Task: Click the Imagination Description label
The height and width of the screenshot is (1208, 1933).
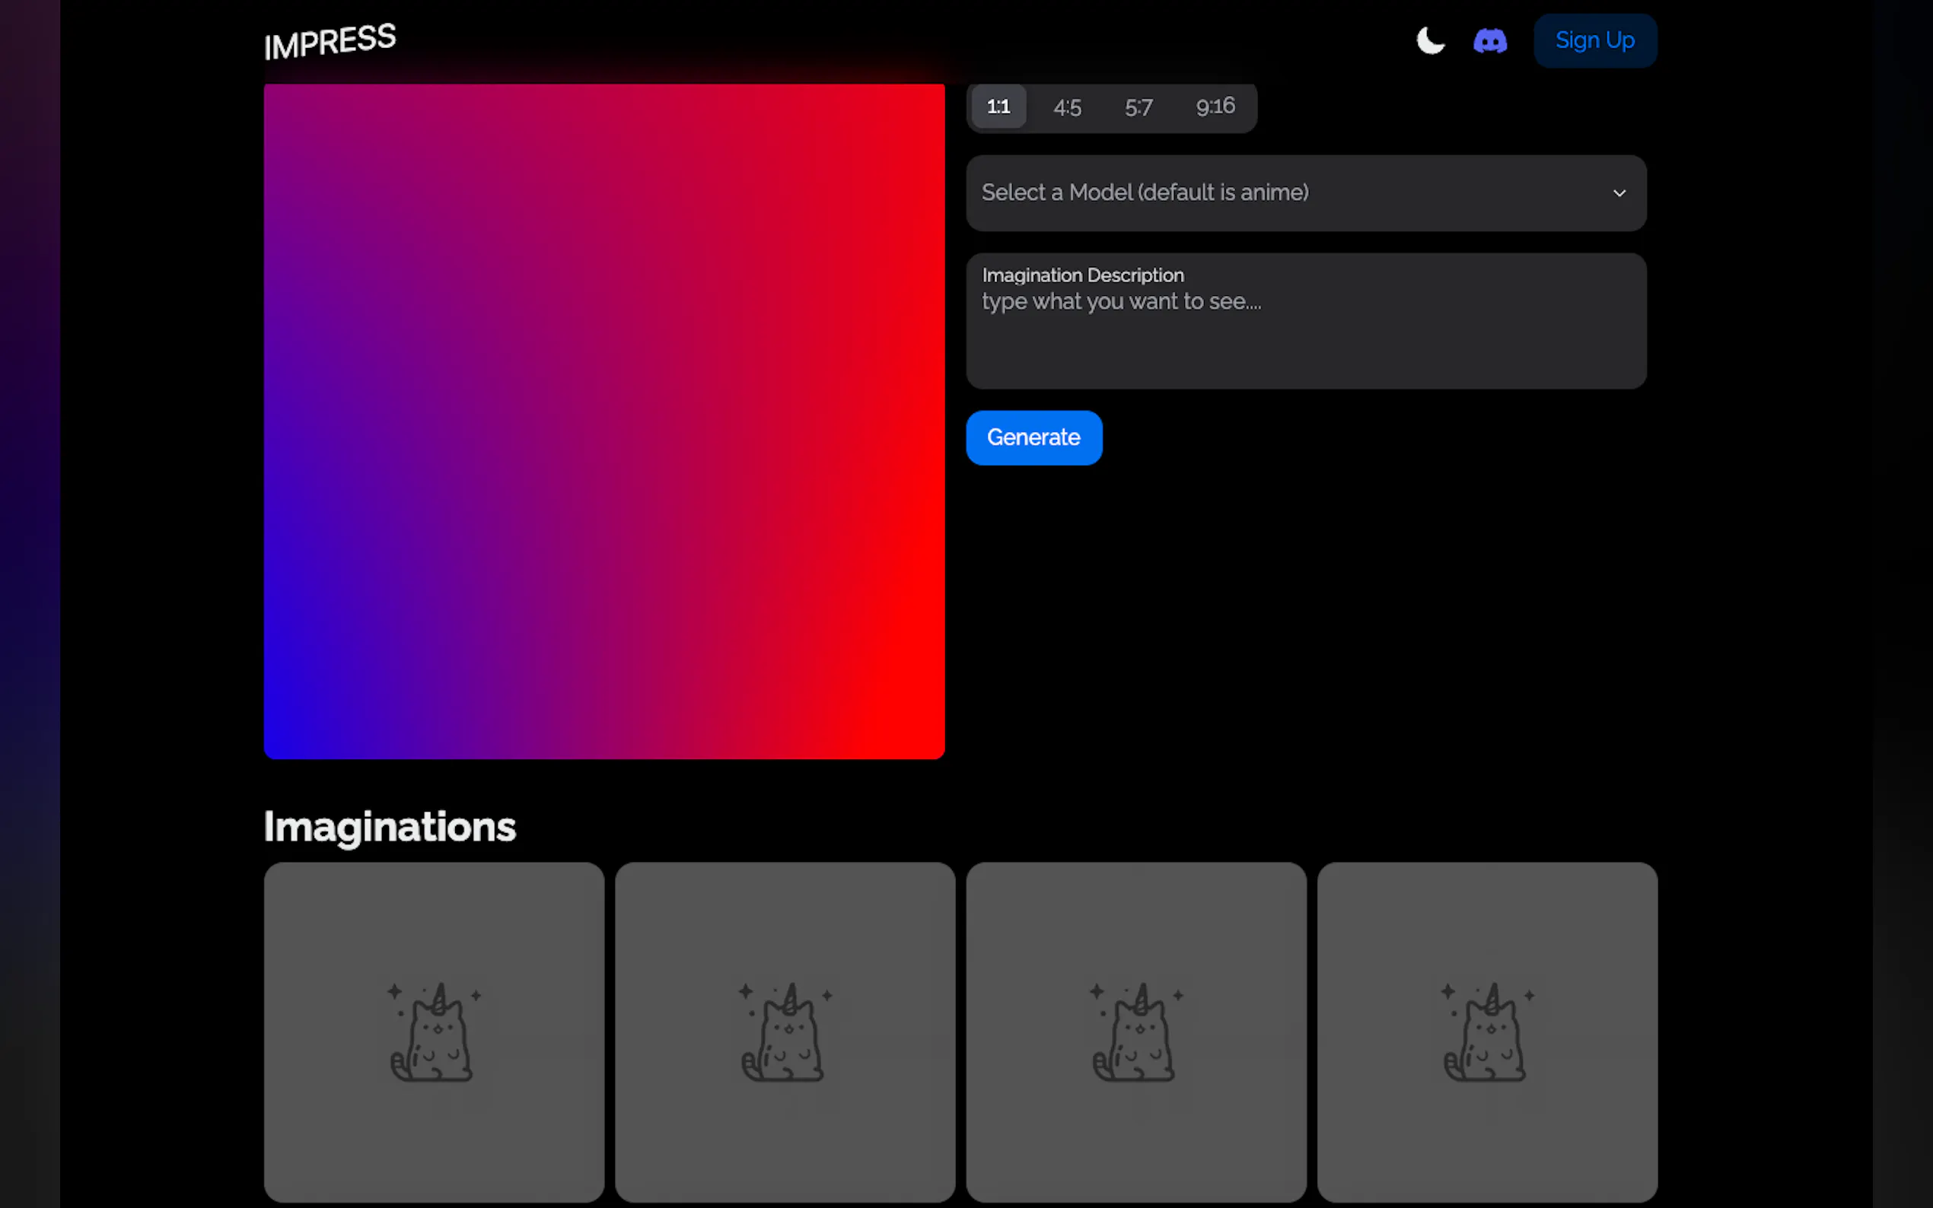Action: 1082,275
